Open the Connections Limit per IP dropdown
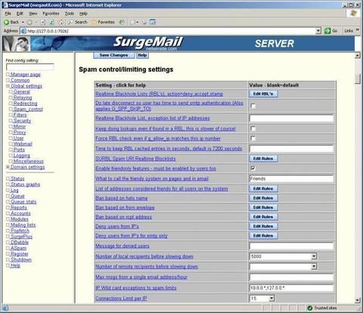The height and width of the screenshot is (313, 363). 271,299
